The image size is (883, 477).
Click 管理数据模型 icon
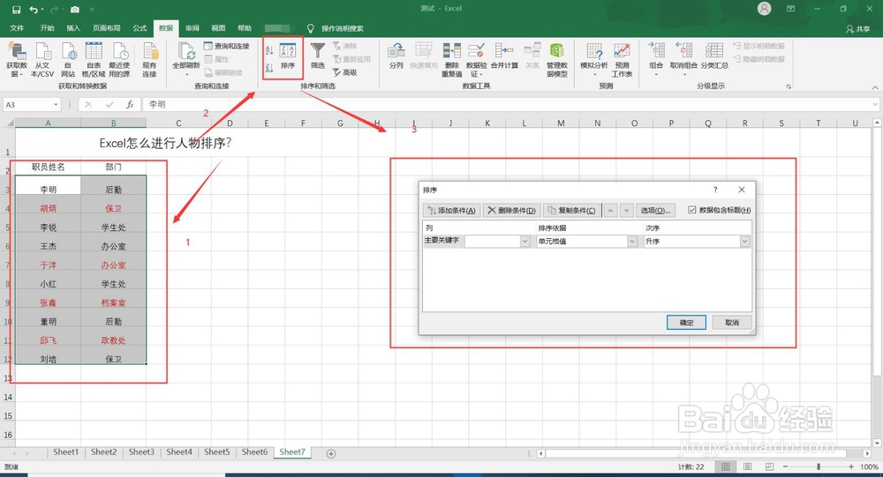pyautogui.click(x=557, y=59)
